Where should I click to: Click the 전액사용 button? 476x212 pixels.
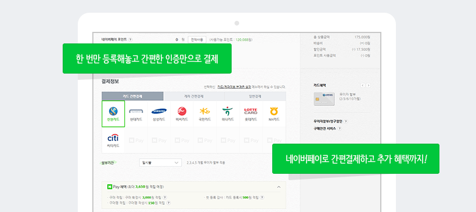point(197,39)
